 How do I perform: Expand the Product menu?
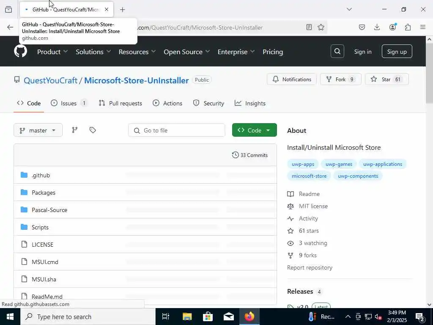52,52
